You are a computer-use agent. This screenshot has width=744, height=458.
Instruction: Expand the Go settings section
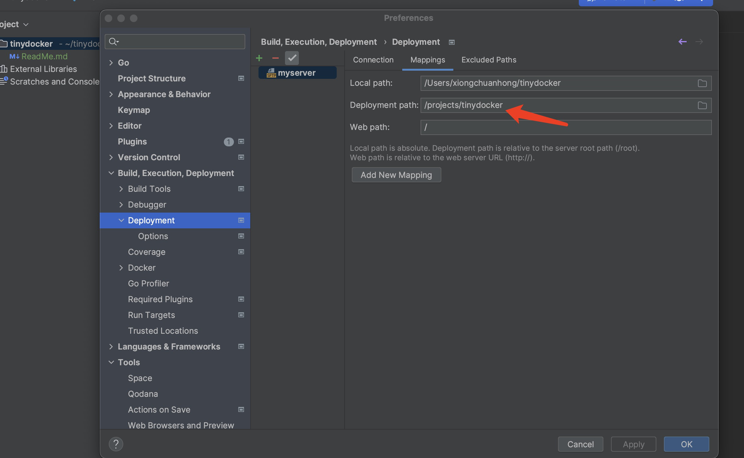pos(111,63)
